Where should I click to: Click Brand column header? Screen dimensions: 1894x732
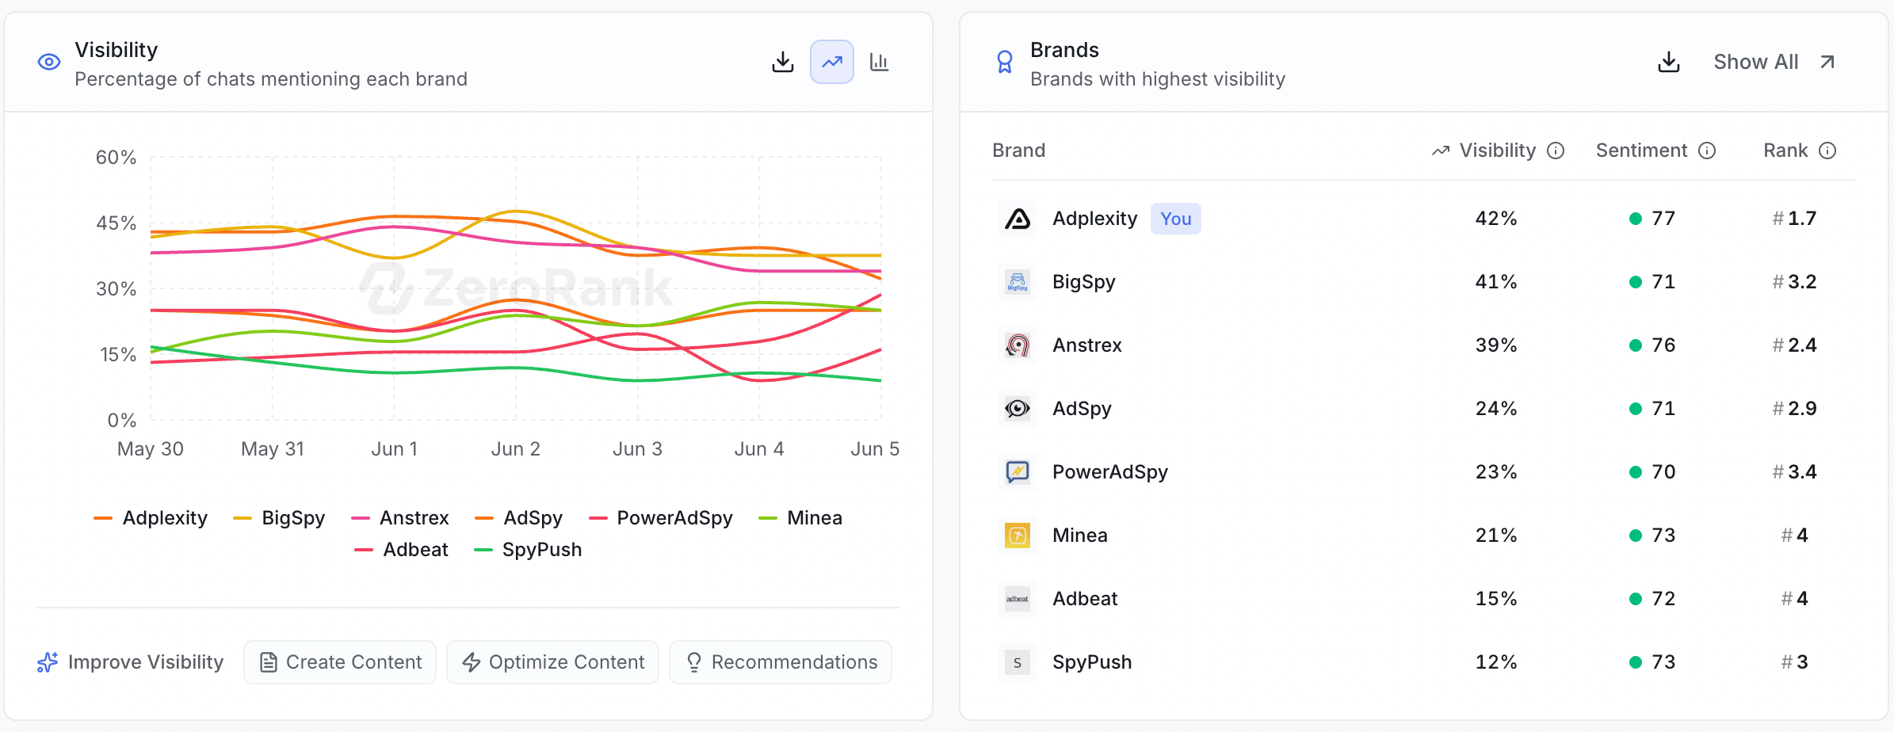pos(1018,151)
